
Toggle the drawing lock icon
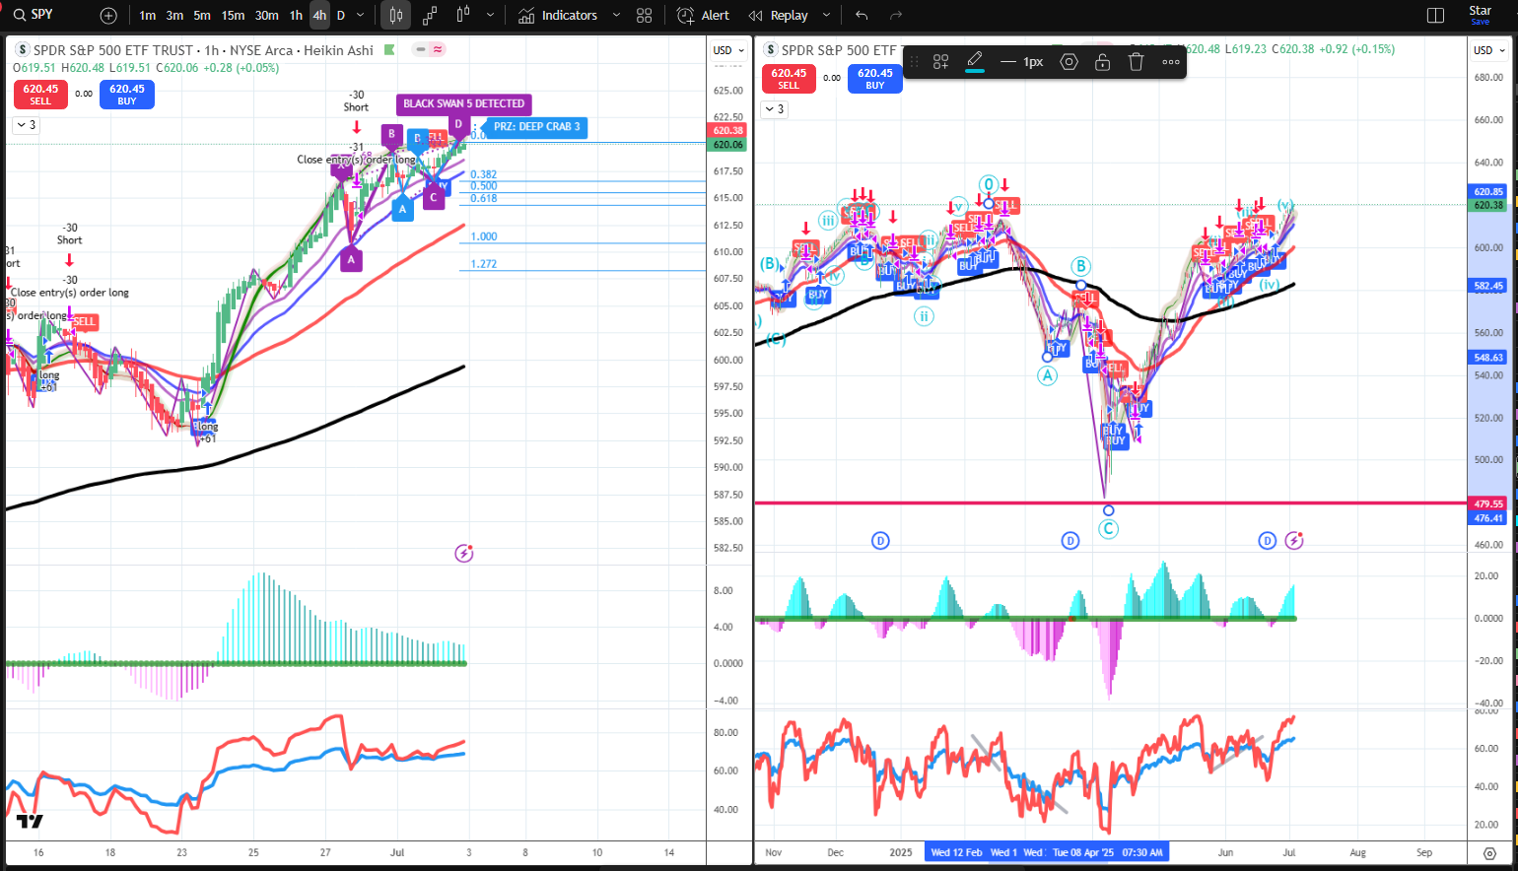pyautogui.click(x=1103, y=62)
